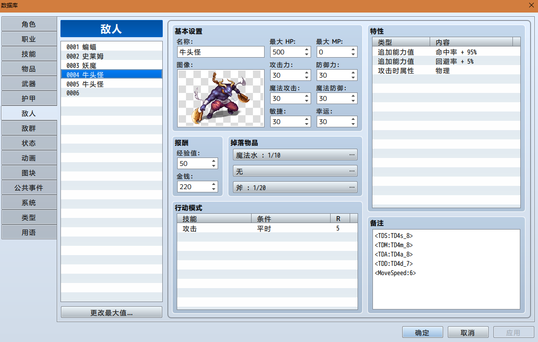The width and height of the screenshot is (538, 342).
Task: Go to the 敌群 tab
Action: point(29,128)
